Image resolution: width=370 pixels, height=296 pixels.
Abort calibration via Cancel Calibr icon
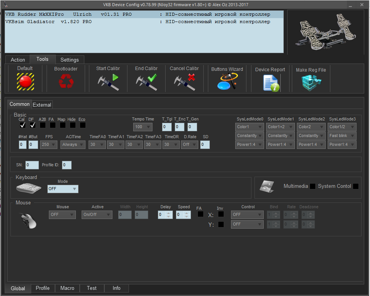click(184, 82)
